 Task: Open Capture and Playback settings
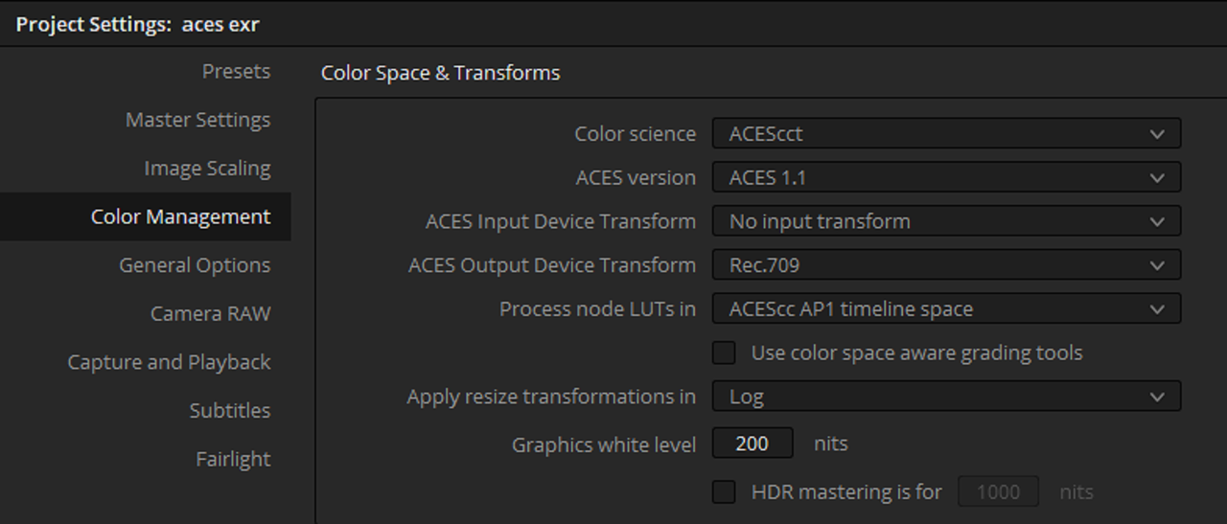[169, 362]
